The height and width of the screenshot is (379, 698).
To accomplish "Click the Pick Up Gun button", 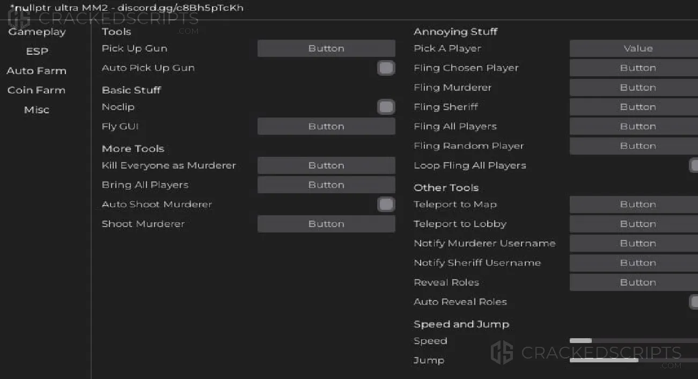I will pos(326,48).
